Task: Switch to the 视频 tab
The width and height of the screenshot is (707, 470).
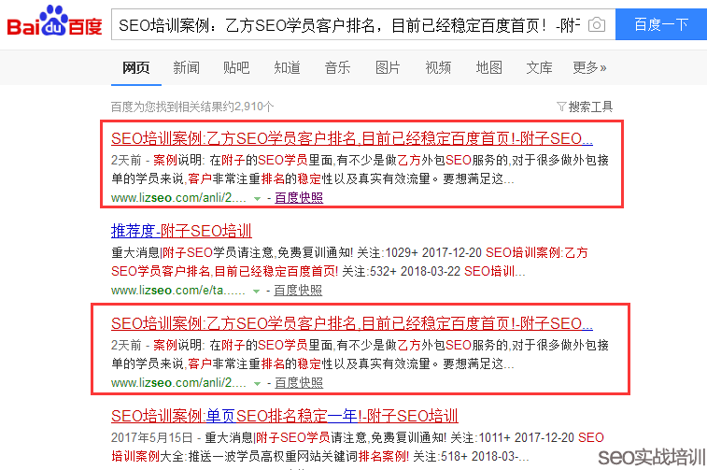Action: coord(438,67)
